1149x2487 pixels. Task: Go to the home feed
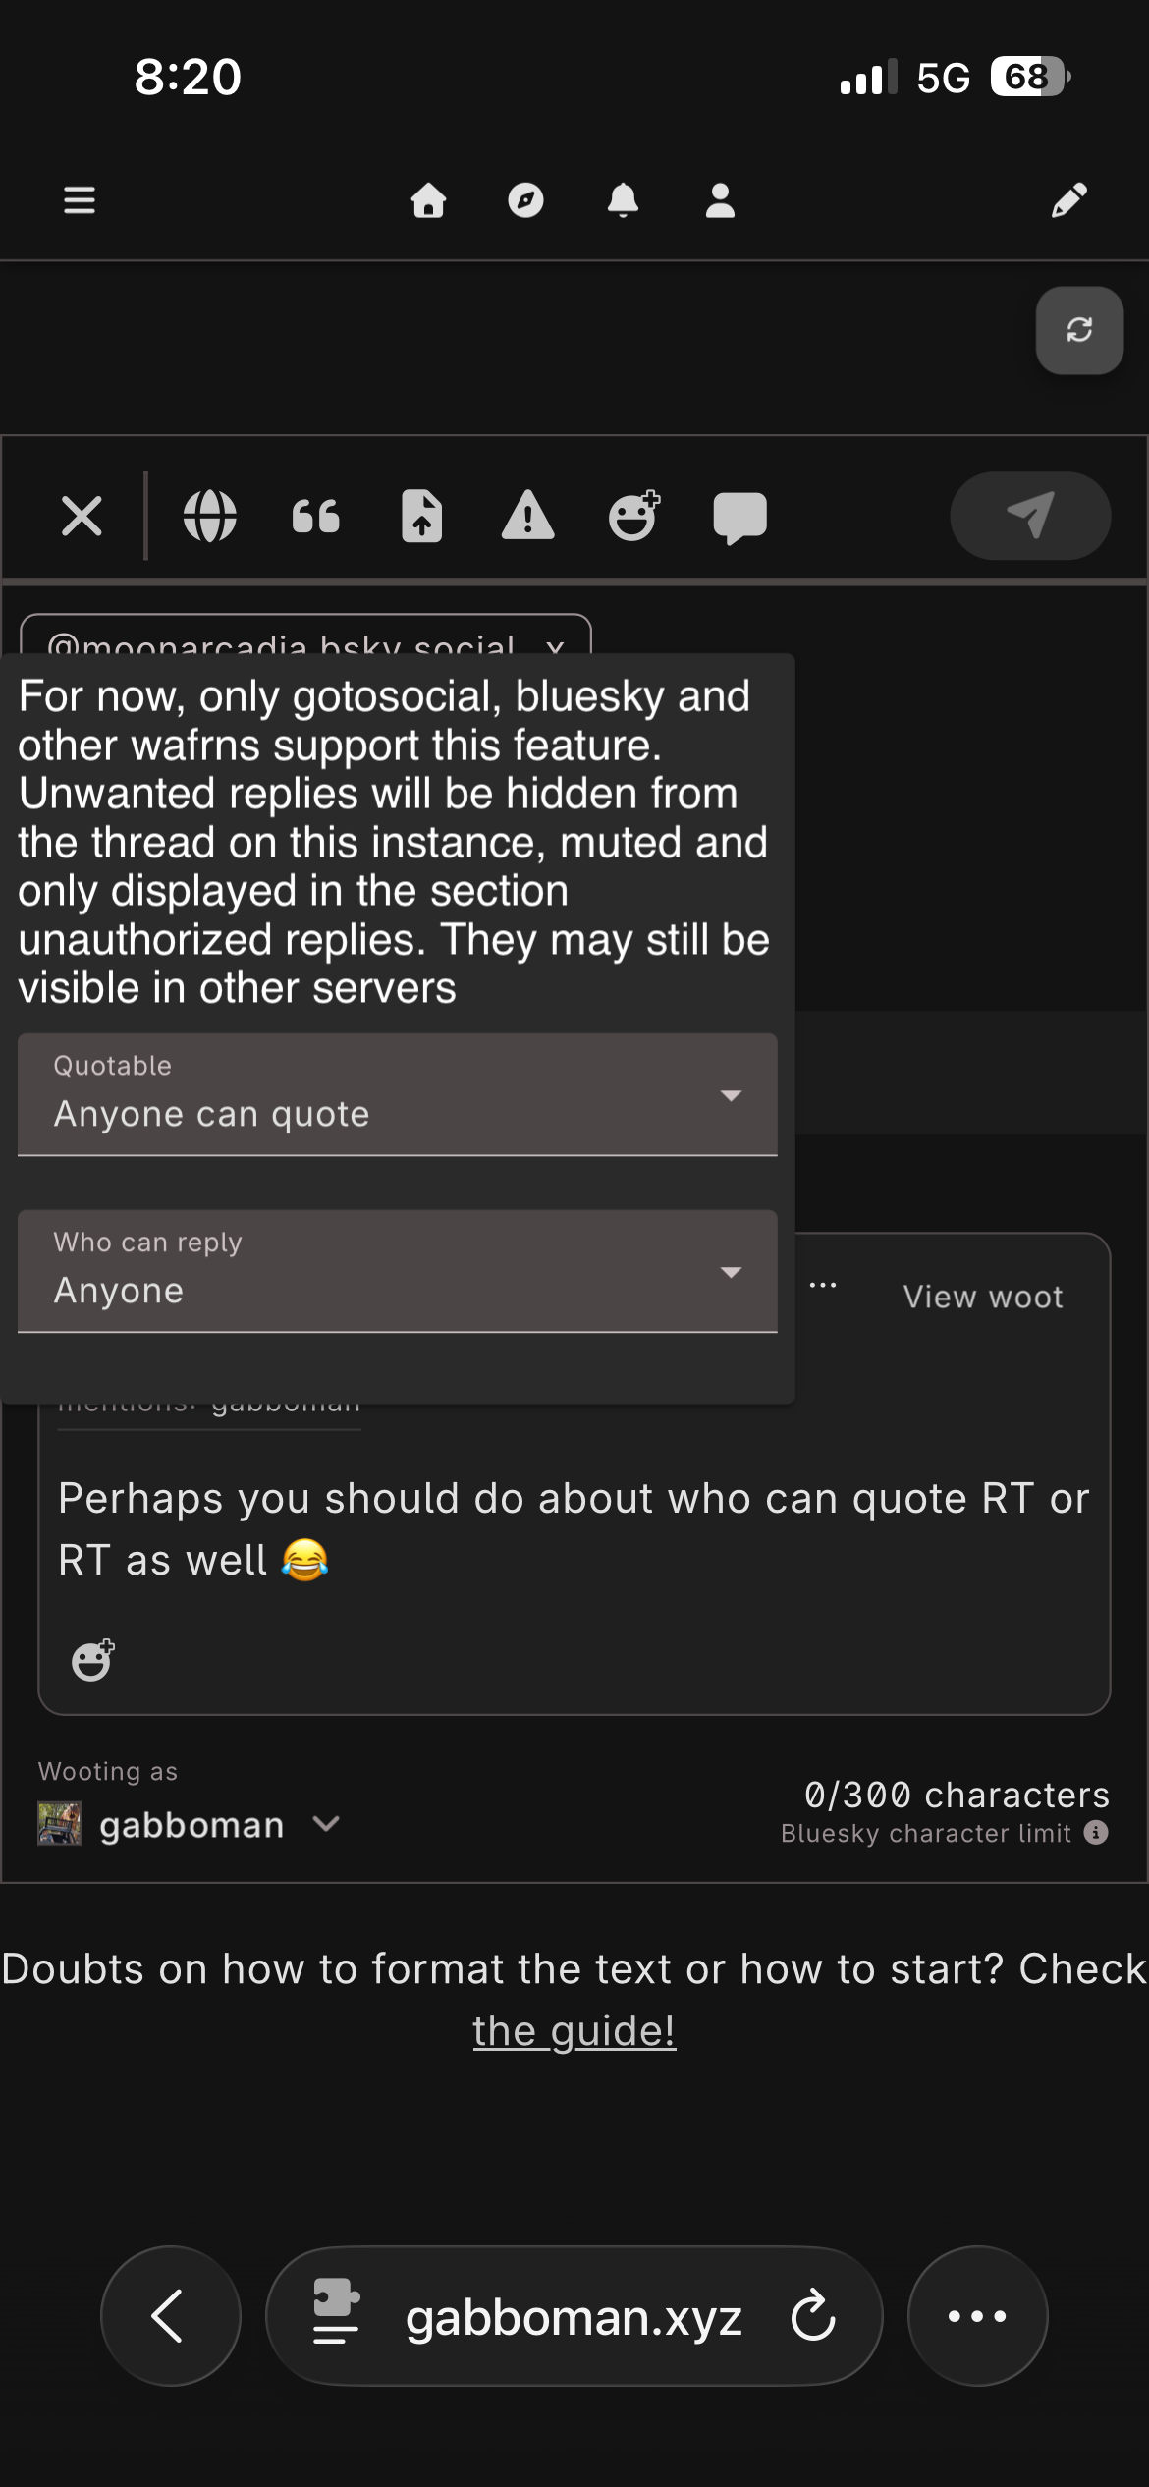click(x=428, y=200)
